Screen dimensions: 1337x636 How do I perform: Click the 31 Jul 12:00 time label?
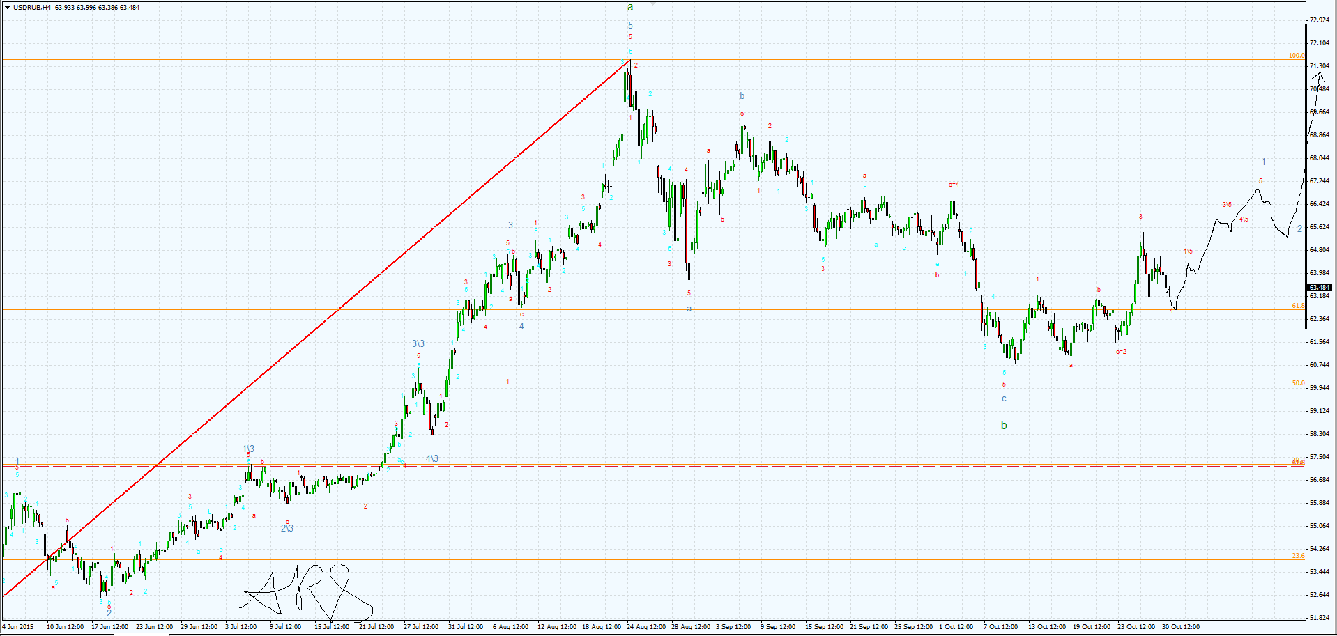(466, 627)
